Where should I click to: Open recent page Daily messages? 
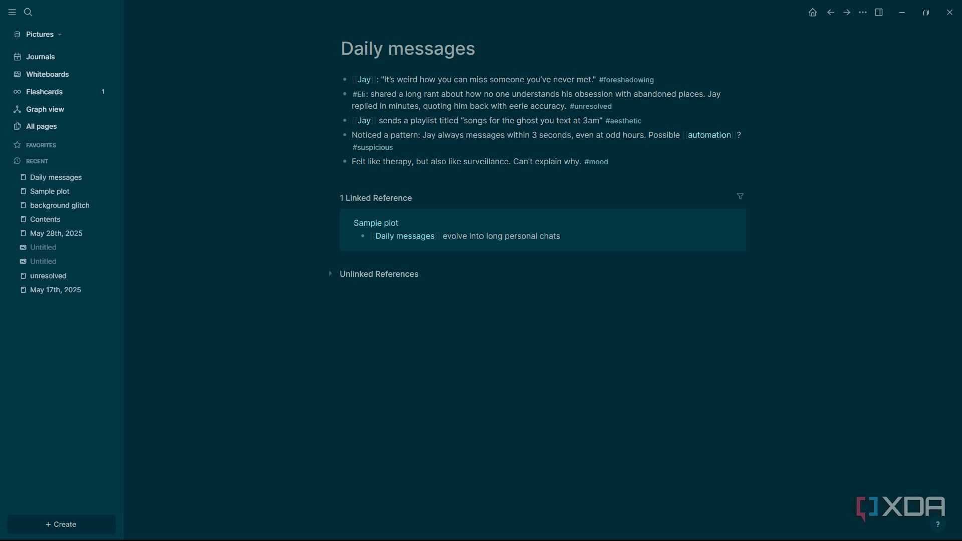(56, 177)
